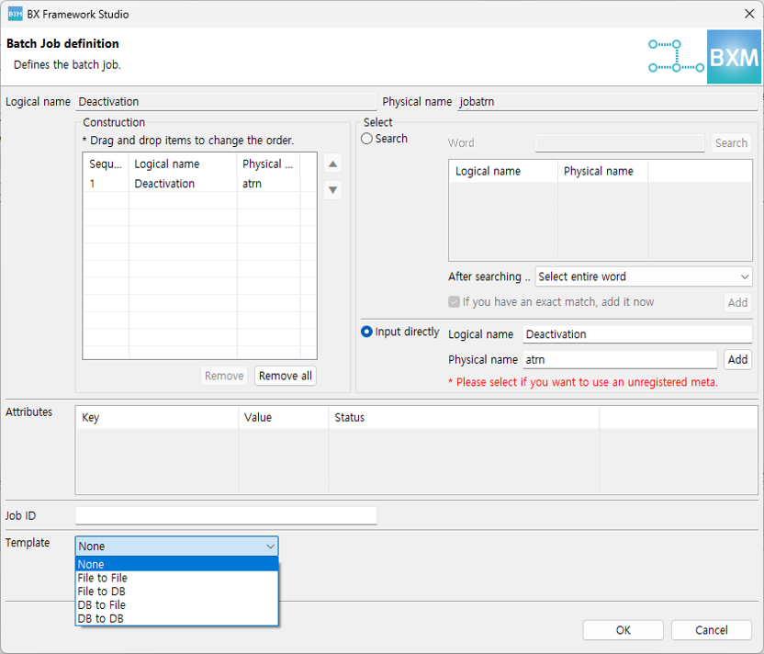Screen dimensions: 764x654
Task: Choose File to File template option
Action: point(103,578)
